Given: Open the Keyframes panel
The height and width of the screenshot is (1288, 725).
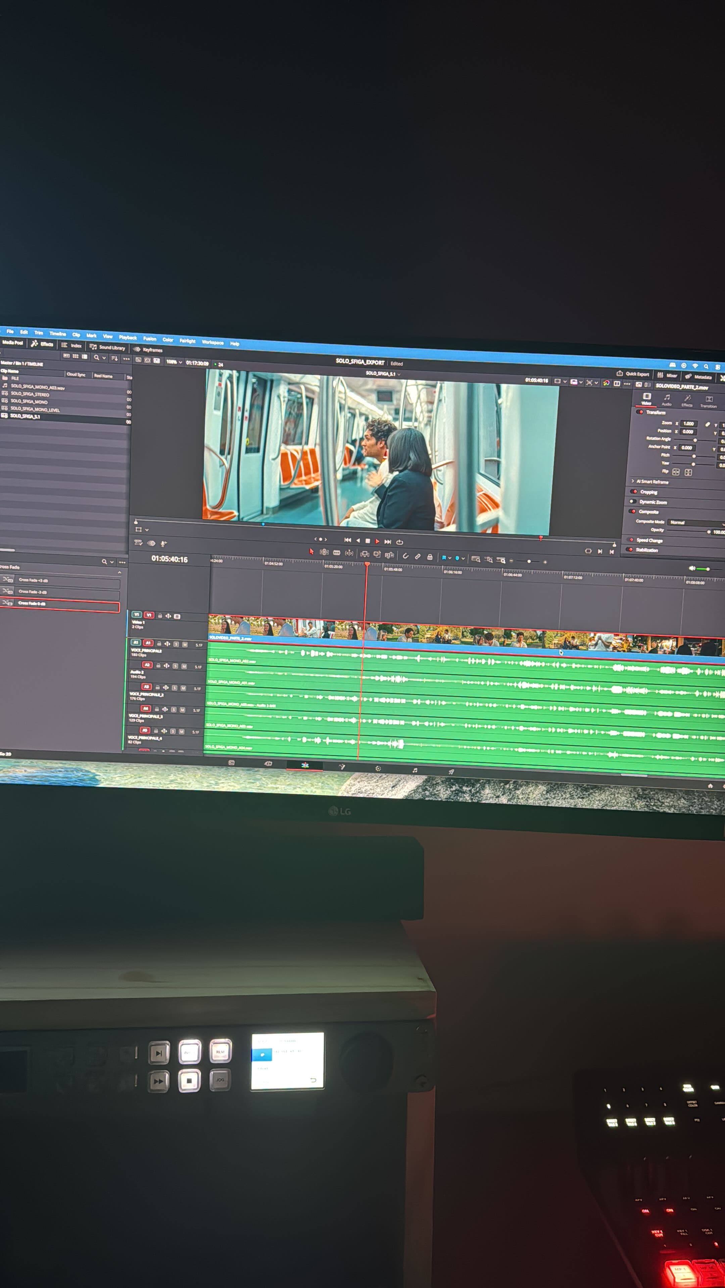Looking at the screenshot, I should (148, 350).
